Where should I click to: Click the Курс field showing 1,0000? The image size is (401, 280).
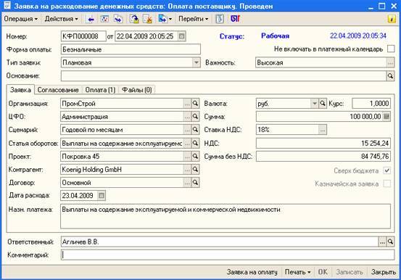pos(371,104)
